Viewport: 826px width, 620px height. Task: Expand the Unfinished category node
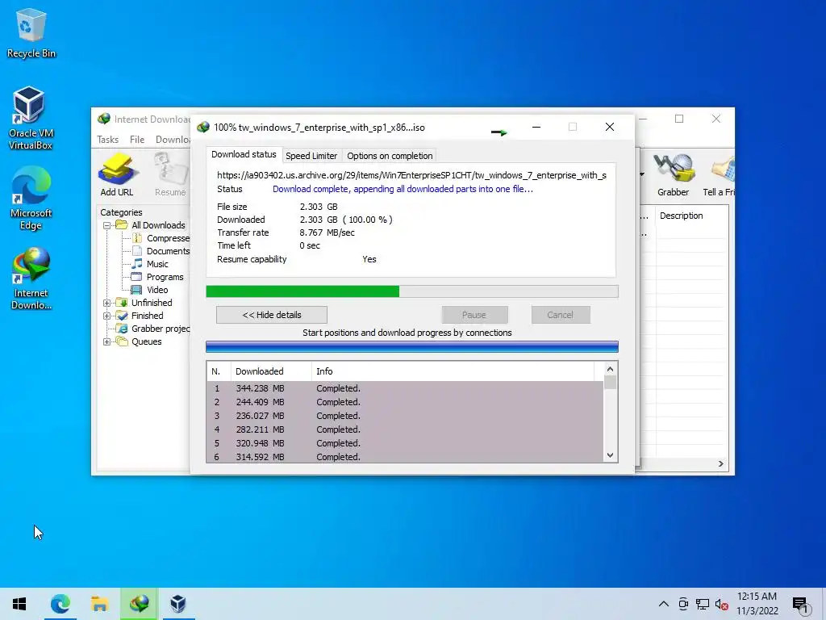pyautogui.click(x=107, y=303)
